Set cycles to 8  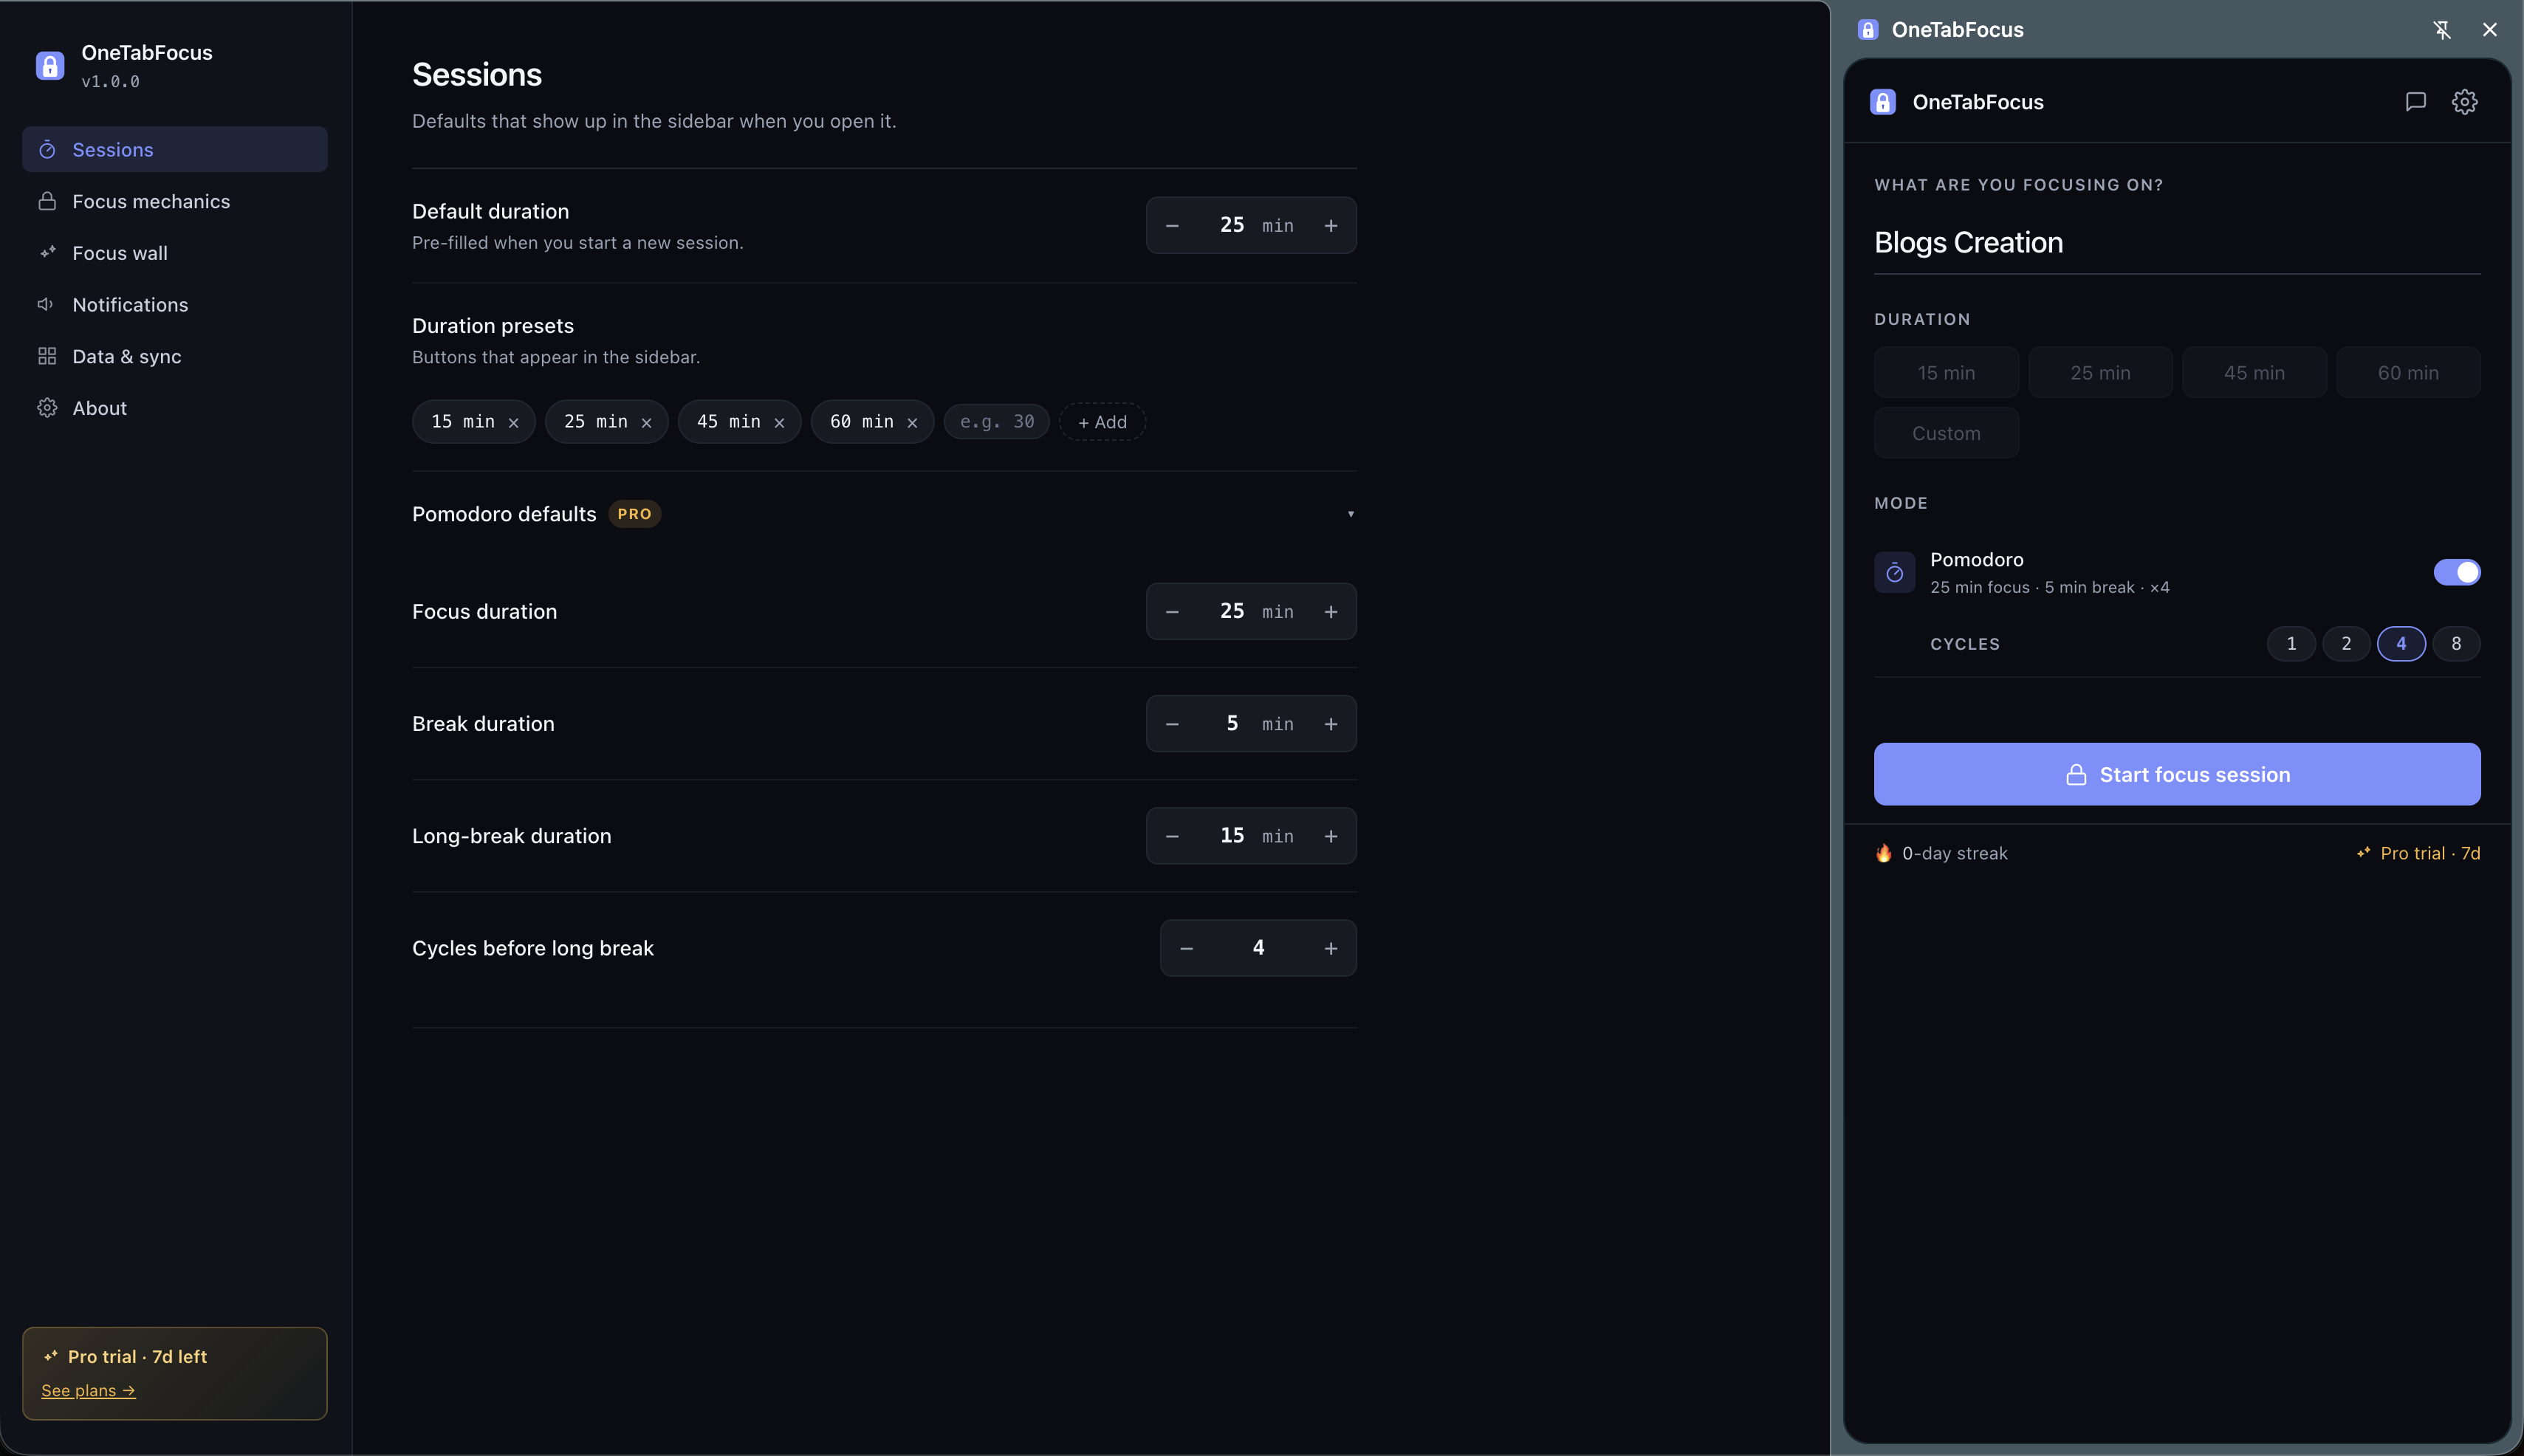tap(2456, 644)
